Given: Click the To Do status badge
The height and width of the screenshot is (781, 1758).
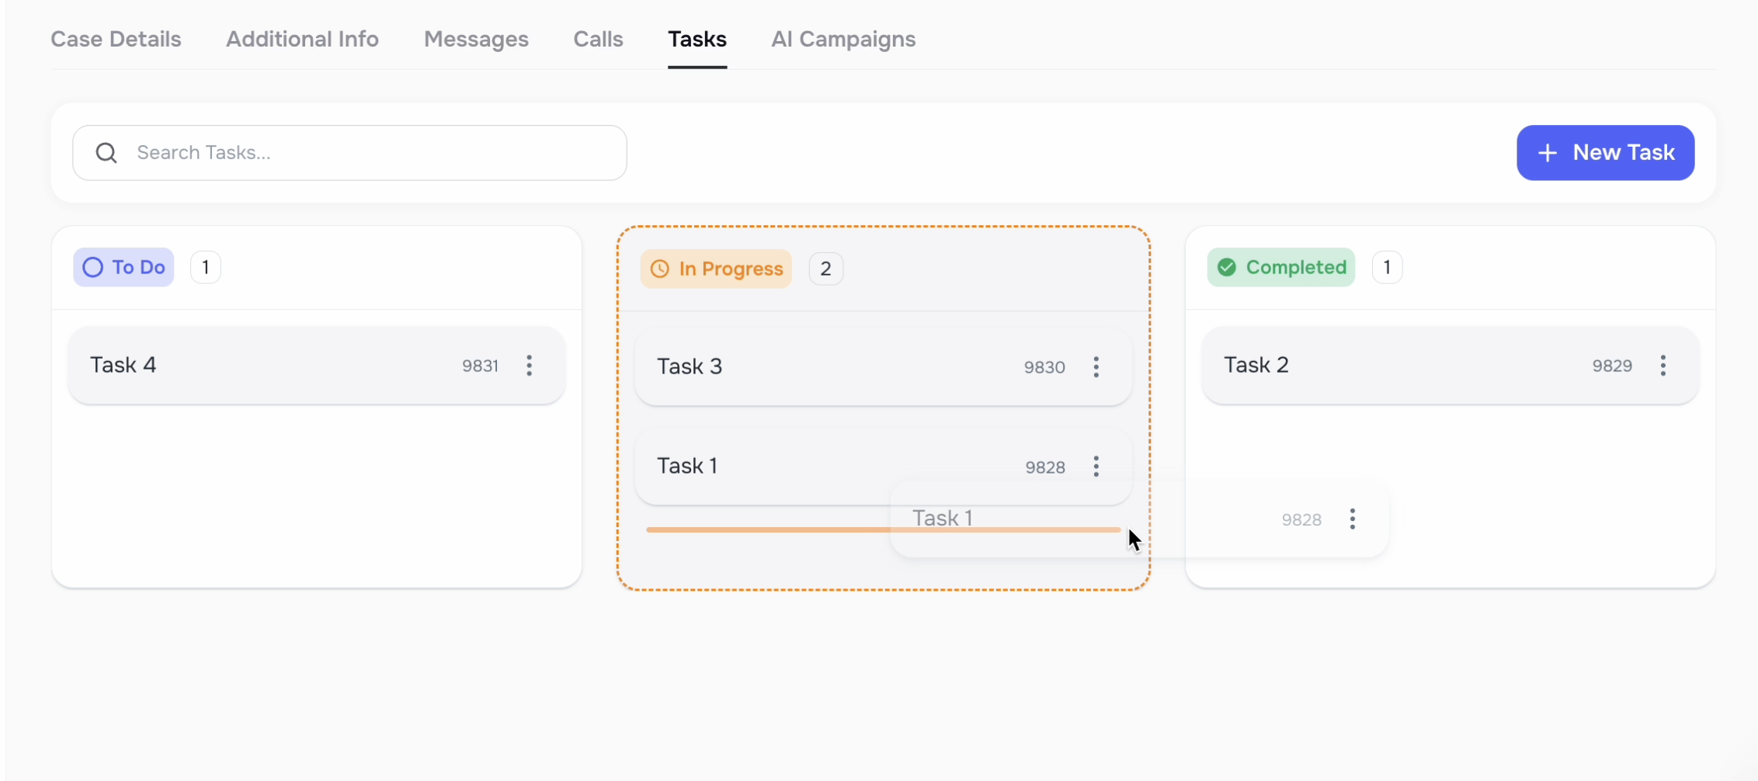Looking at the screenshot, I should 123,266.
